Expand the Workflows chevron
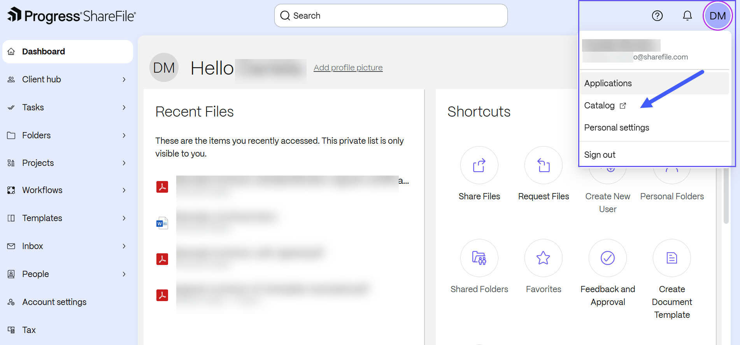 click(x=124, y=190)
